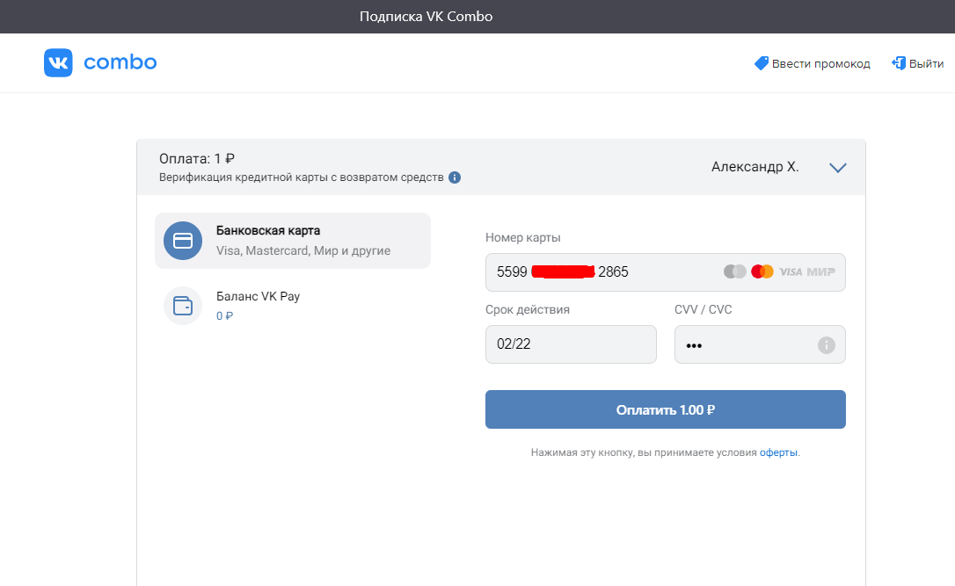Select the "Банковская карта" payment method
This screenshot has height=586, width=955.
coord(293,241)
